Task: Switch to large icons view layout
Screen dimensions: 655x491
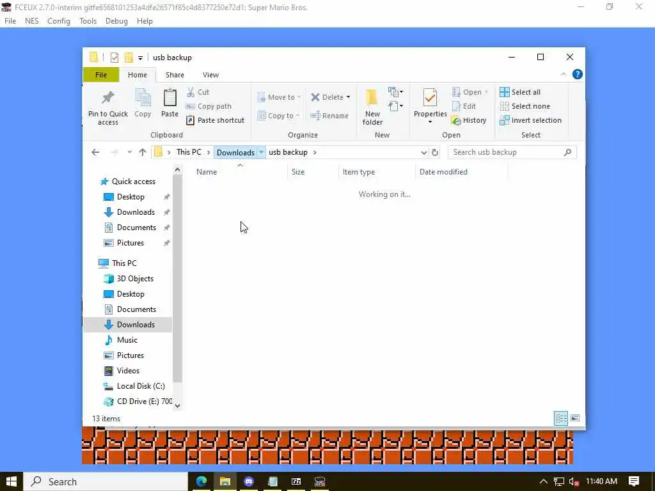Action: (x=575, y=418)
